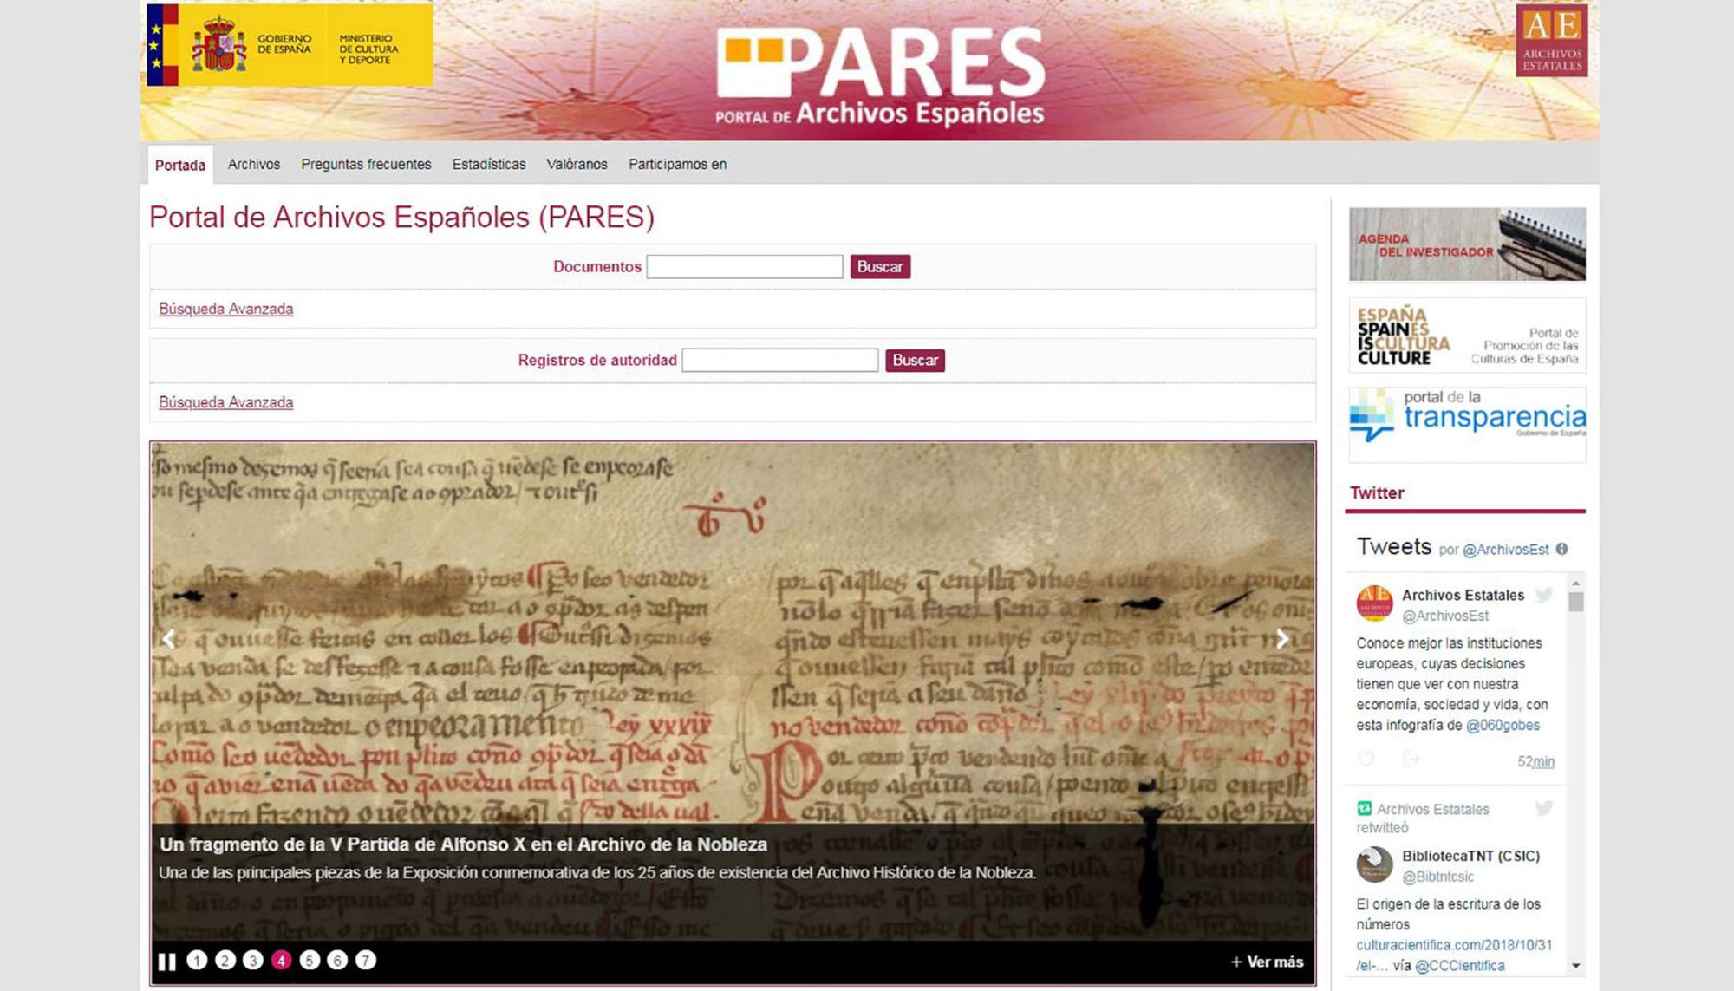Open the Estadísticas tab
Viewport: 1734px width, 991px height.
488,164
